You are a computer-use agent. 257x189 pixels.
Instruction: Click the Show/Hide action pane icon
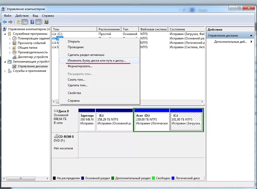pos(39,22)
